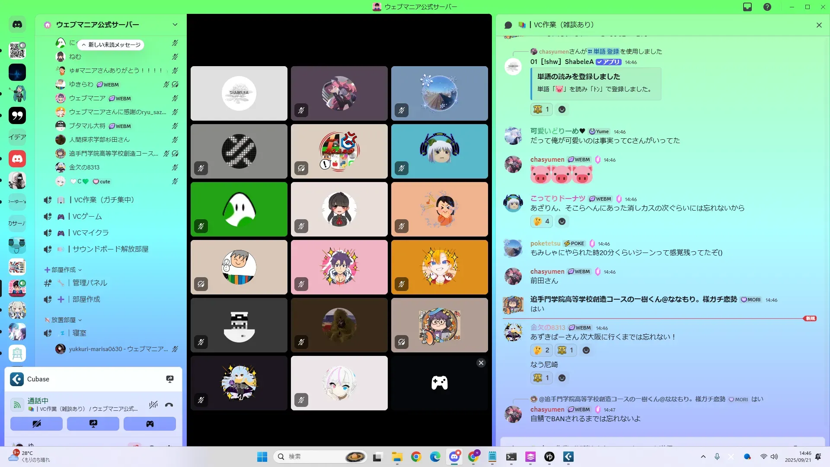Open the VCゲーム voice channel
830x467 pixels.
pyautogui.click(x=87, y=216)
